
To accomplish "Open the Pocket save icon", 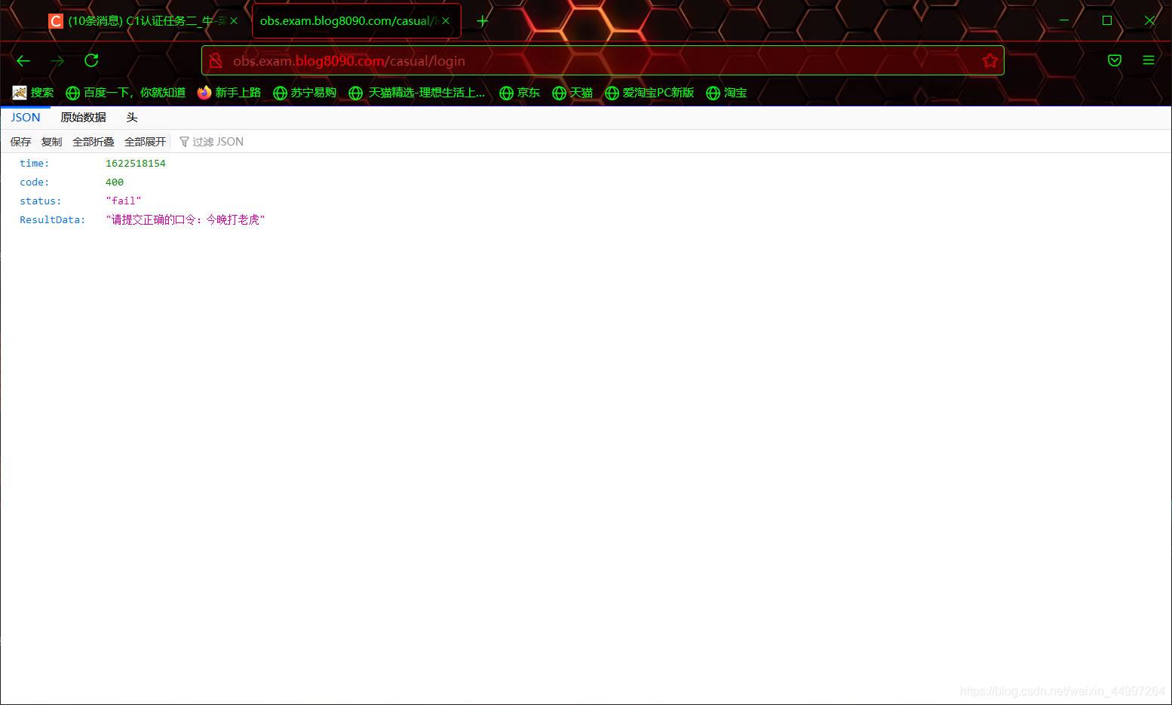I will click(1115, 60).
